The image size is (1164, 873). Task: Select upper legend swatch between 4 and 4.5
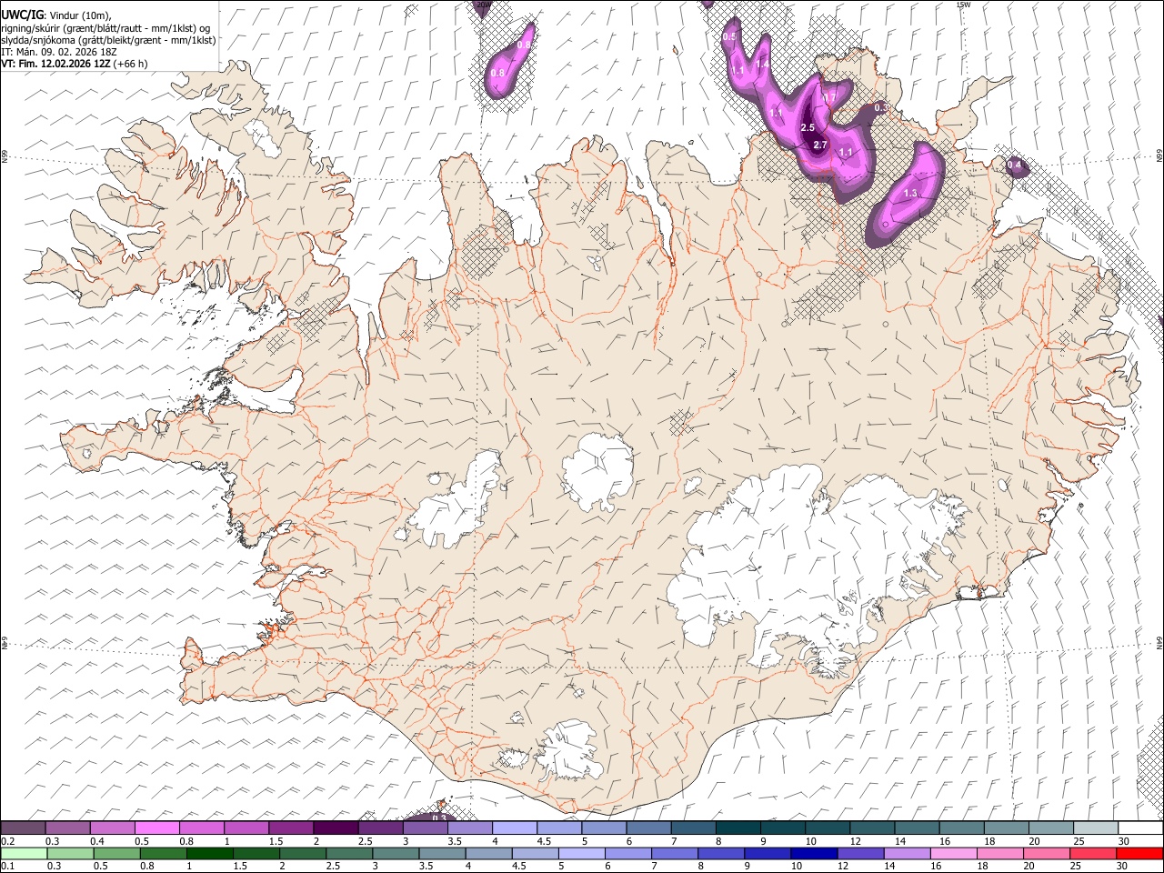click(514, 828)
